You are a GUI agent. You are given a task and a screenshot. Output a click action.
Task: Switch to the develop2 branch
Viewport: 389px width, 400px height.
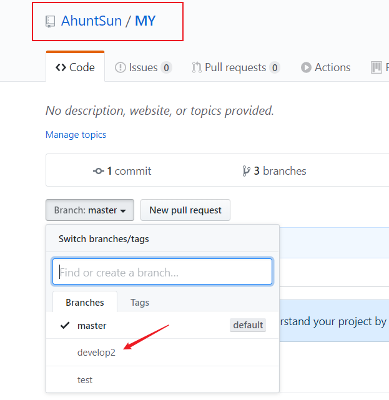[x=162, y=353]
